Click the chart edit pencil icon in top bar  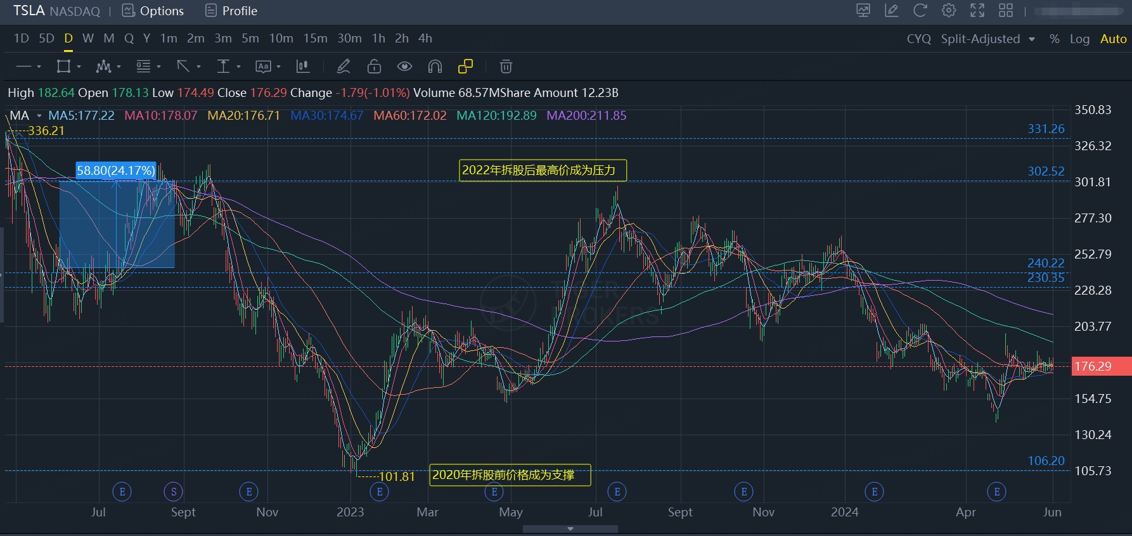pyautogui.click(x=892, y=11)
